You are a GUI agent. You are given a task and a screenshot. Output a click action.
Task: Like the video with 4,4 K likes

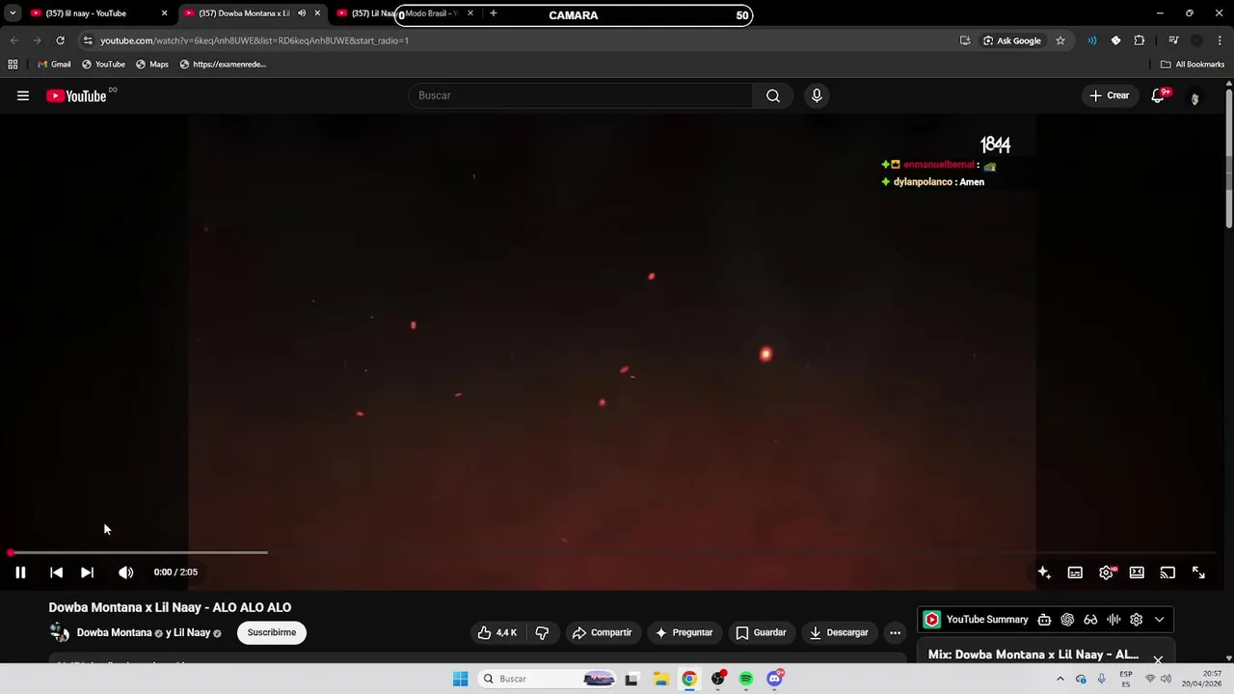[x=497, y=632]
